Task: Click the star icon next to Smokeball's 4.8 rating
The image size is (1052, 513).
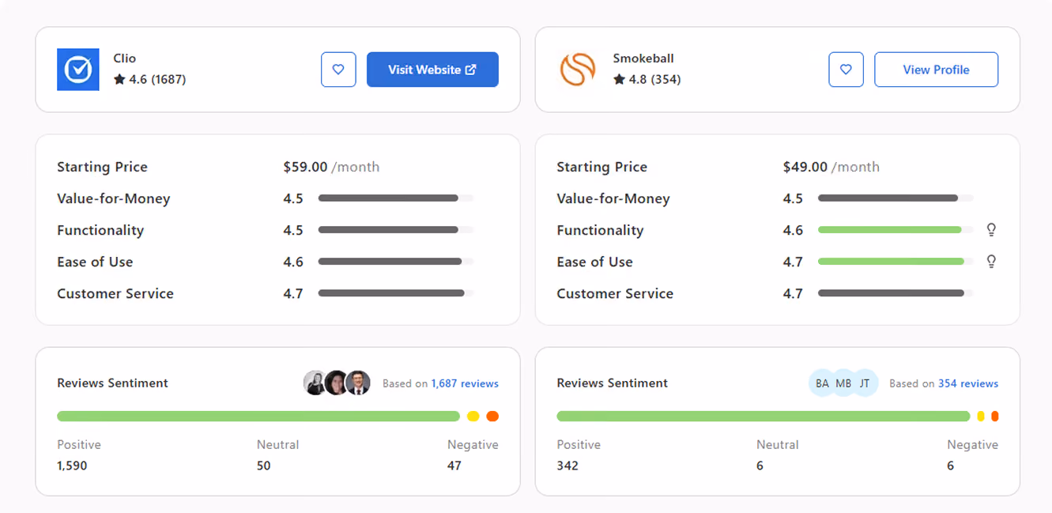Action: point(619,79)
